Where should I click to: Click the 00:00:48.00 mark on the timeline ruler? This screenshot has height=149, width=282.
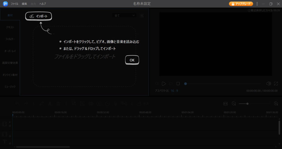tap(145, 112)
